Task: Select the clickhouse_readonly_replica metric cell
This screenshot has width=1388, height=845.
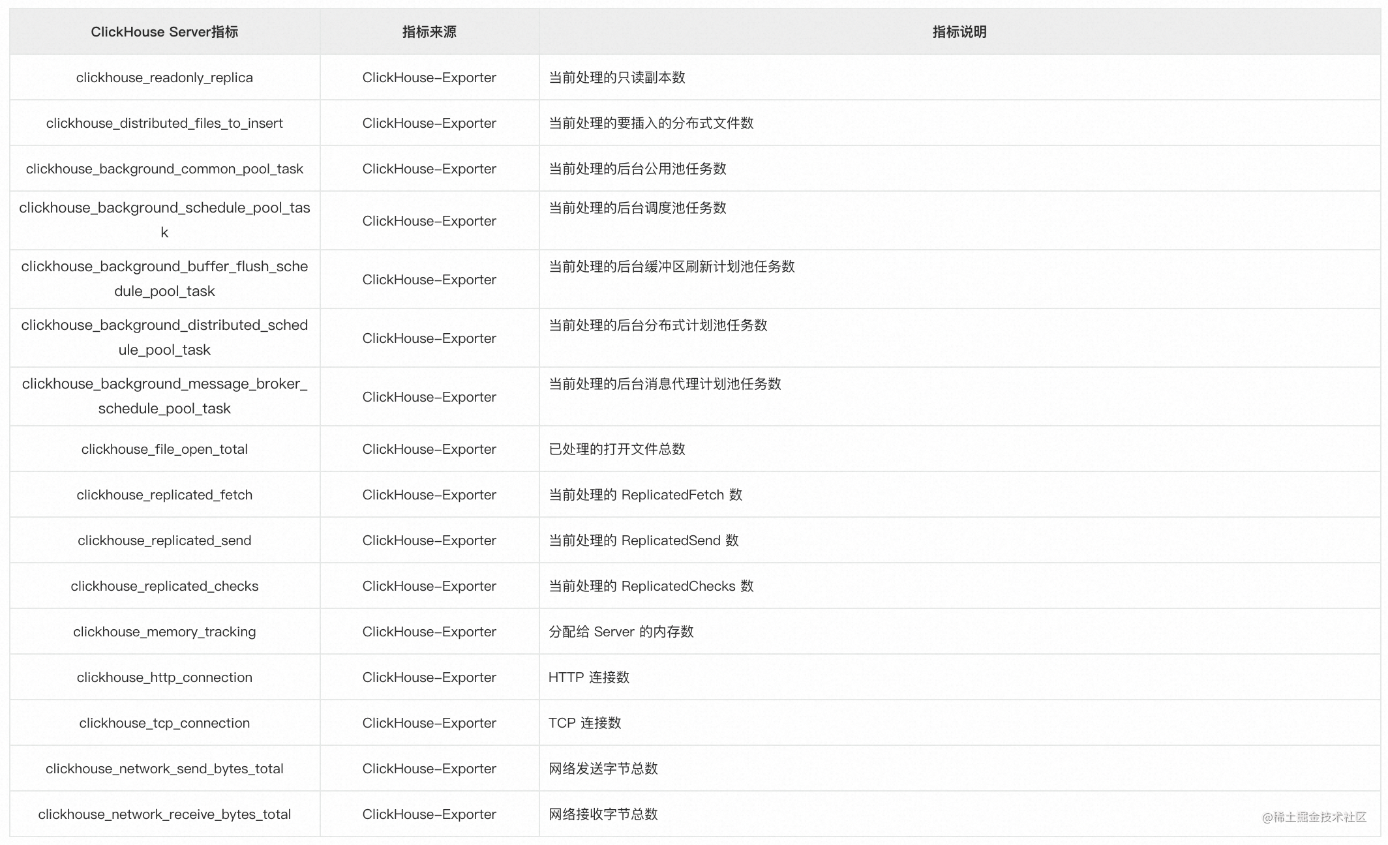Action: pos(164,78)
